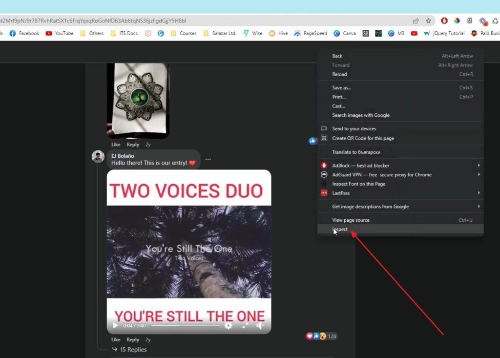The width and height of the screenshot is (500, 358).
Task: Open the Paid Busi… bookmark
Action: coord(485,33)
